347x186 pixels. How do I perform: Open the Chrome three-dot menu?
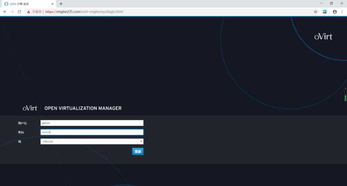[342, 12]
